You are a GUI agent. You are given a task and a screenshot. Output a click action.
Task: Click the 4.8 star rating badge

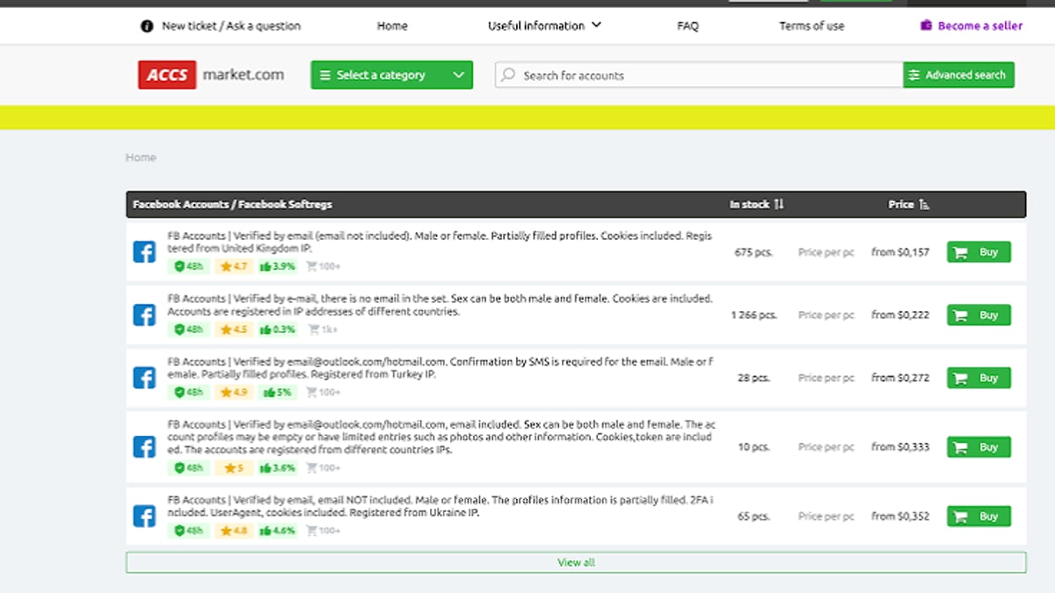pos(234,531)
